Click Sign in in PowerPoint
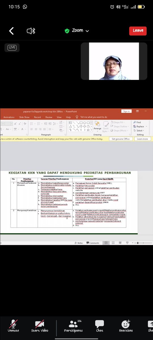The height and width of the screenshot is (340, 153). click(x=126, y=111)
